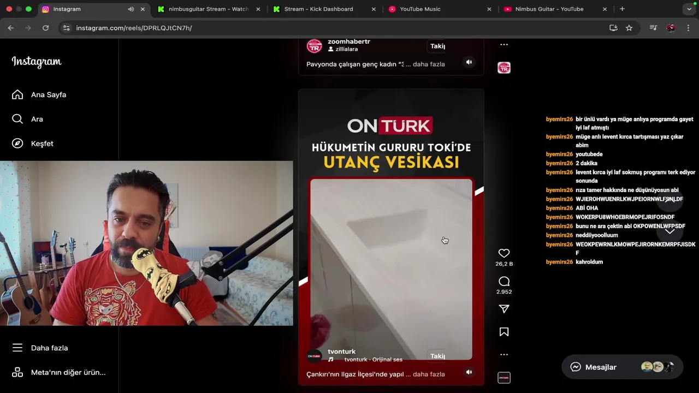Click chat message 'neddiiyooolluum'
Screen dimensions: 699x393
coord(597,235)
